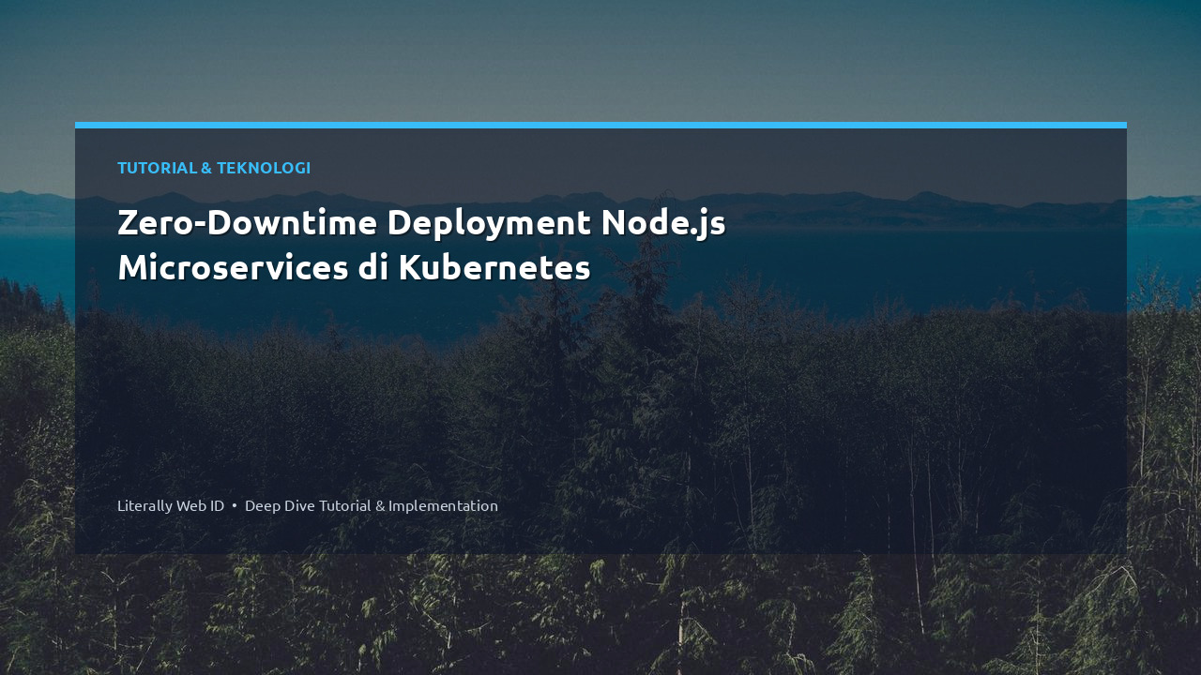Click the 'Literally Web ID' site name
Image resolution: width=1201 pixels, height=675 pixels.
tap(171, 505)
